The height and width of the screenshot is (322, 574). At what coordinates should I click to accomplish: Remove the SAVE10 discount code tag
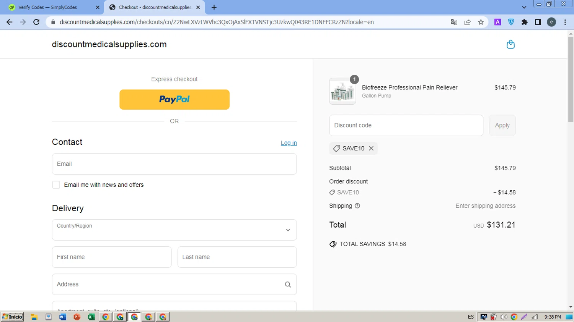tap(371, 148)
